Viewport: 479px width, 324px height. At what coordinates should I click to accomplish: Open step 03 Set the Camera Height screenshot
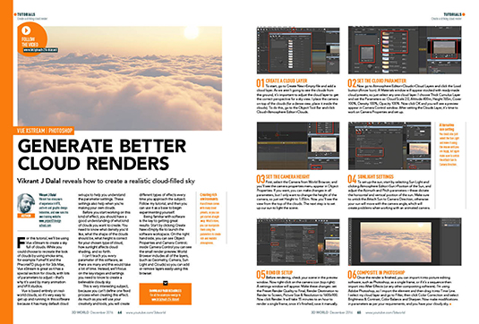298,146
